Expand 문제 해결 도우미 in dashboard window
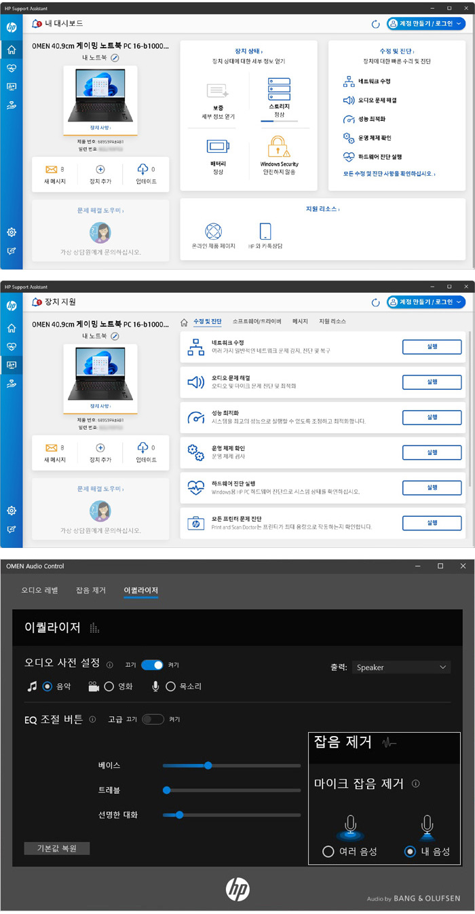Image resolution: width=475 pixels, height=914 pixels. click(100, 211)
